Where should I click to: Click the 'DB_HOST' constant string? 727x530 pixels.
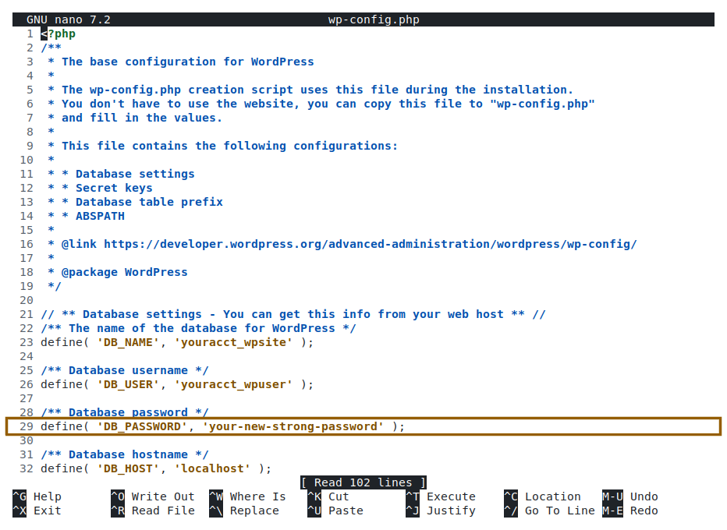[128, 469]
